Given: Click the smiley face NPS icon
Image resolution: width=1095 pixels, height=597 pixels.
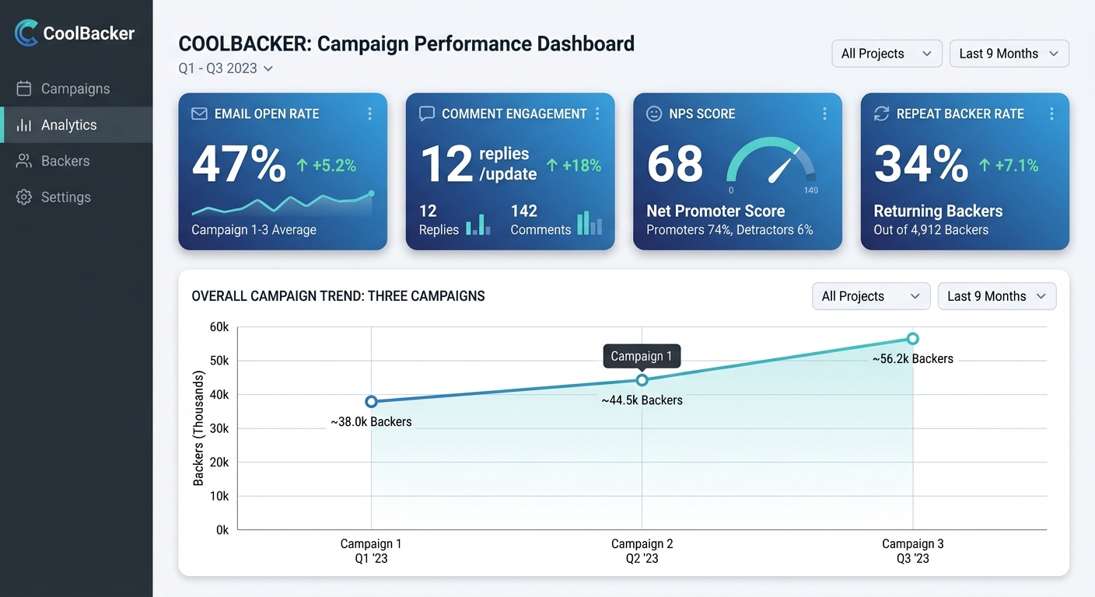Looking at the screenshot, I should click(654, 113).
